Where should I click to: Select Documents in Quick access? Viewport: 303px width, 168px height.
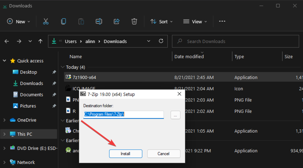(31, 95)
